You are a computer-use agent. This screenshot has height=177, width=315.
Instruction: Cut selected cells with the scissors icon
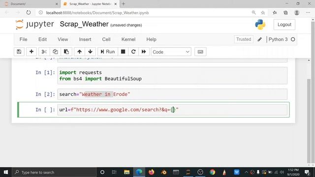[x=44, y=52]
